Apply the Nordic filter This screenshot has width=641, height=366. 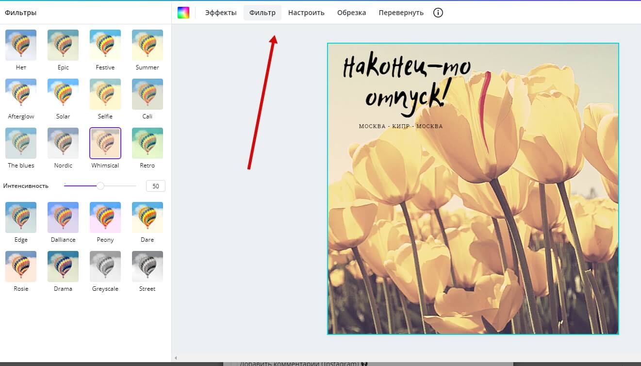tap(63, 143)
